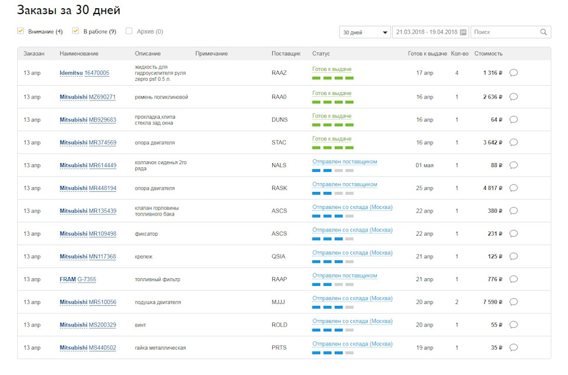Sort by the Поставщик column header
568x375 pixels.
click(x=286, y=54)
